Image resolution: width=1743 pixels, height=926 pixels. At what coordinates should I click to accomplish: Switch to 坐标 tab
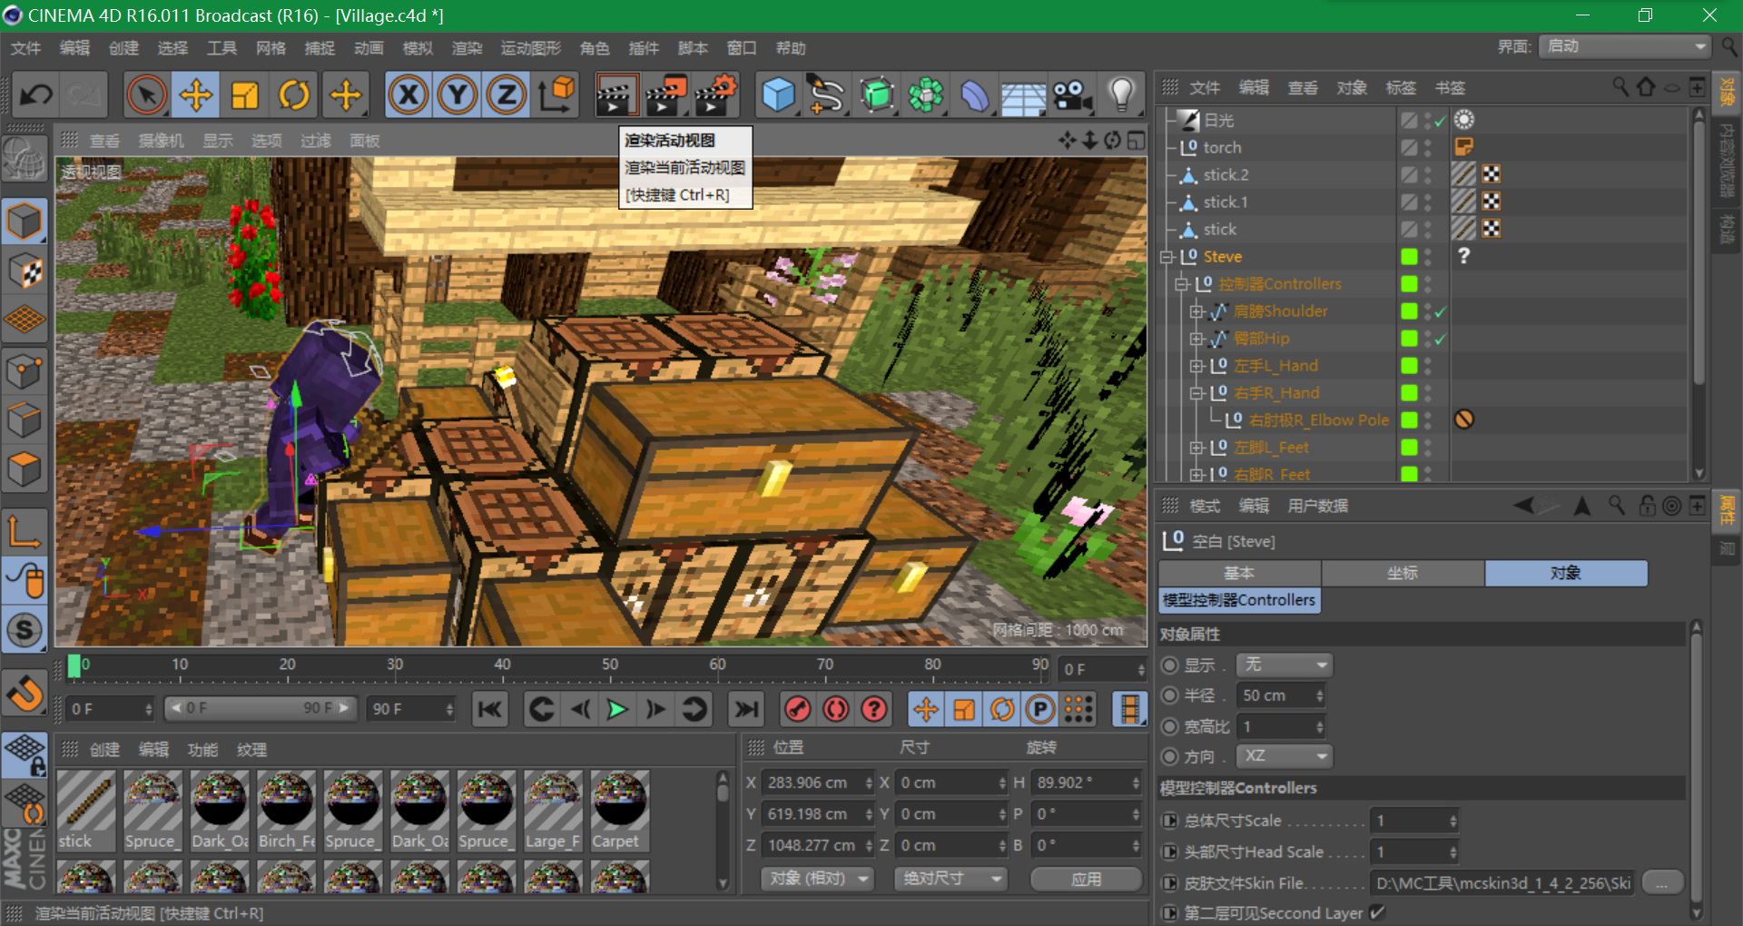[1403, 573]
